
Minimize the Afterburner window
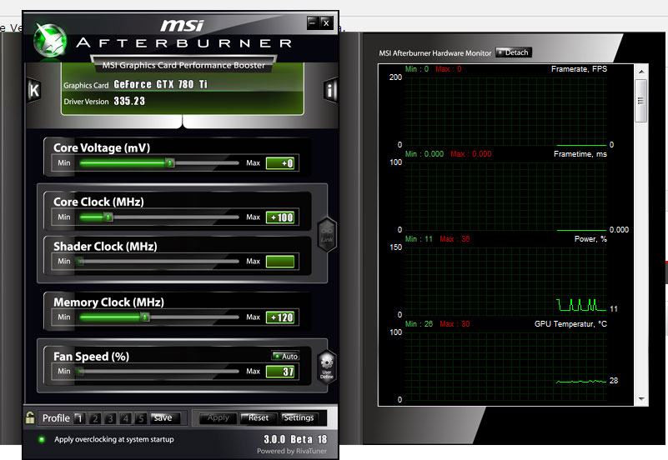coord(313,23)
